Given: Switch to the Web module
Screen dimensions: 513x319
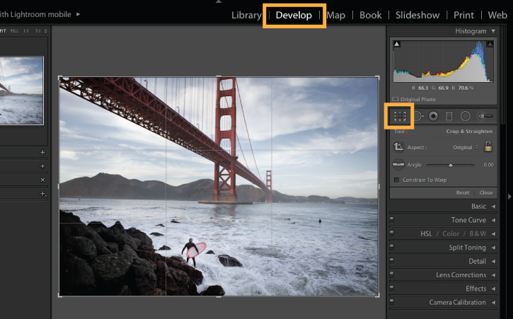Looking at the screenshot, I should tap(497, 15).
